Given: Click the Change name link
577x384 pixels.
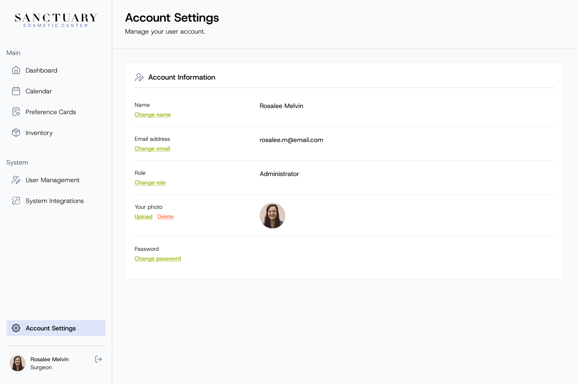Looking at the screenshot, I should point(153,115).
